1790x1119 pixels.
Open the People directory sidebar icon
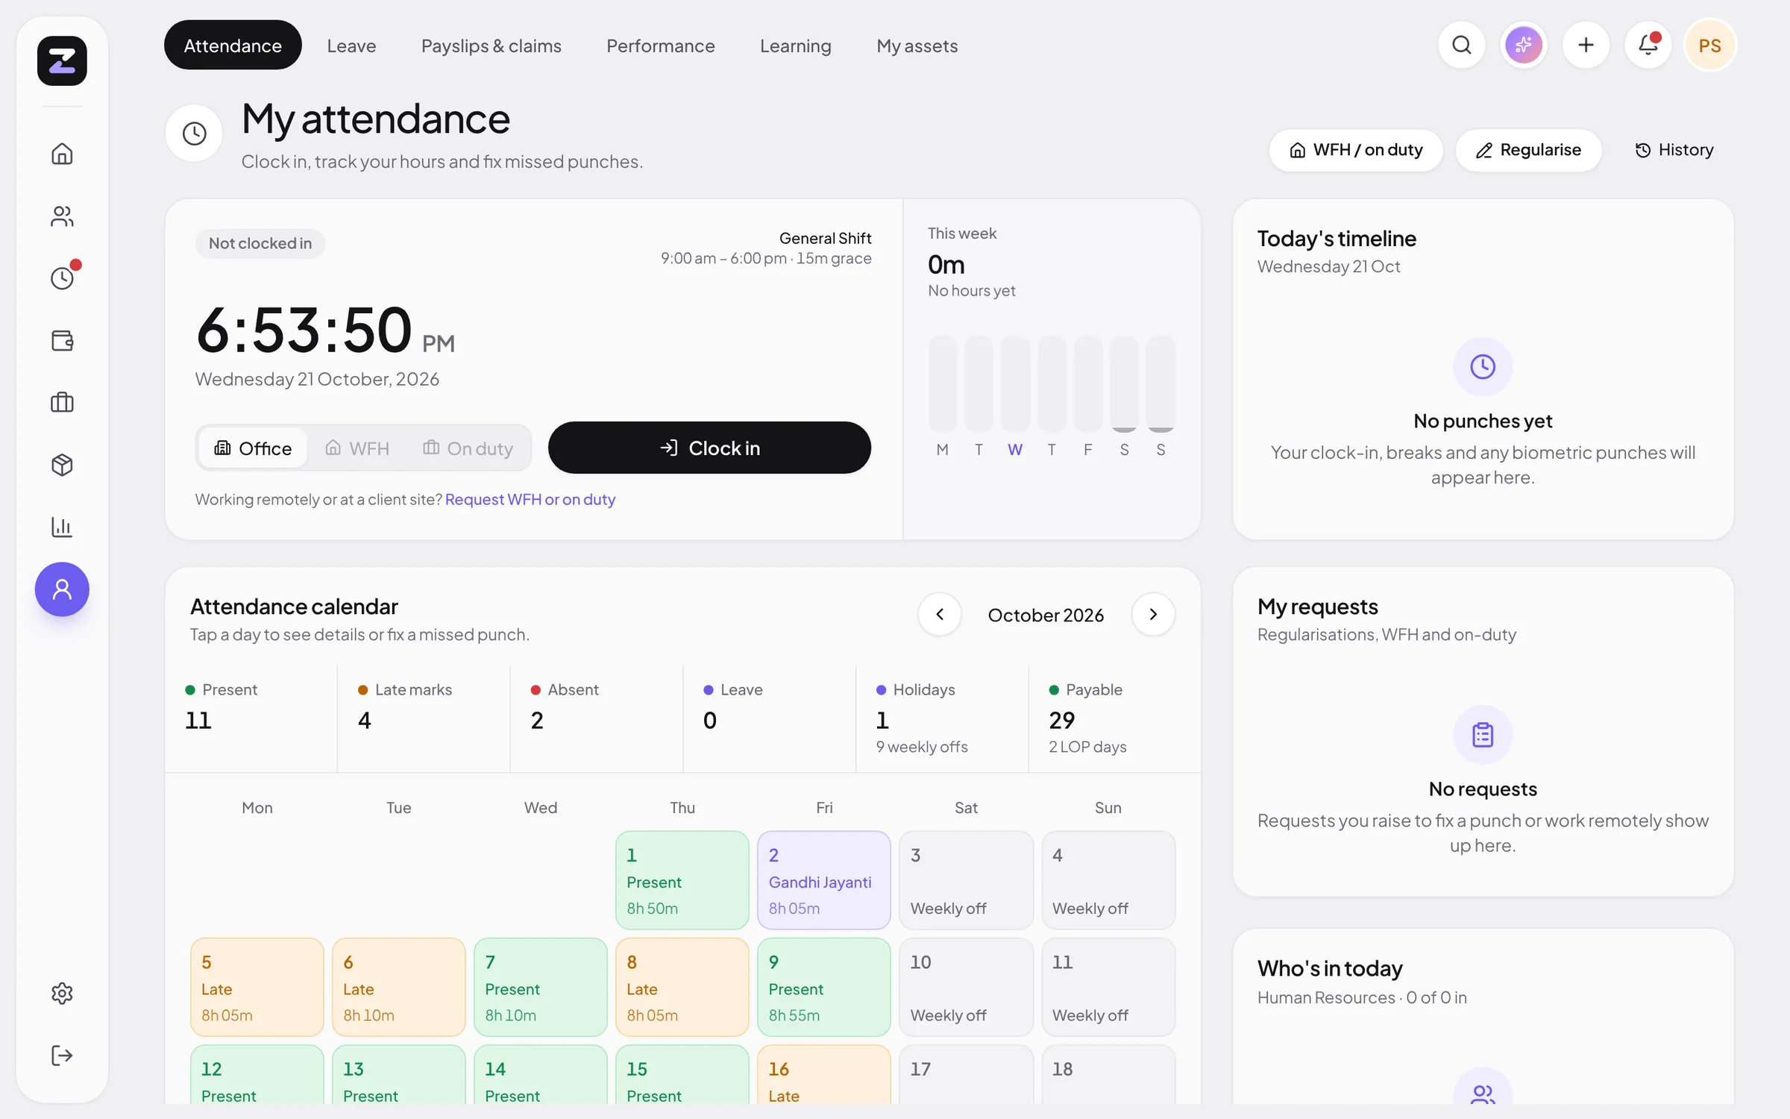click(x=62, y=216)
